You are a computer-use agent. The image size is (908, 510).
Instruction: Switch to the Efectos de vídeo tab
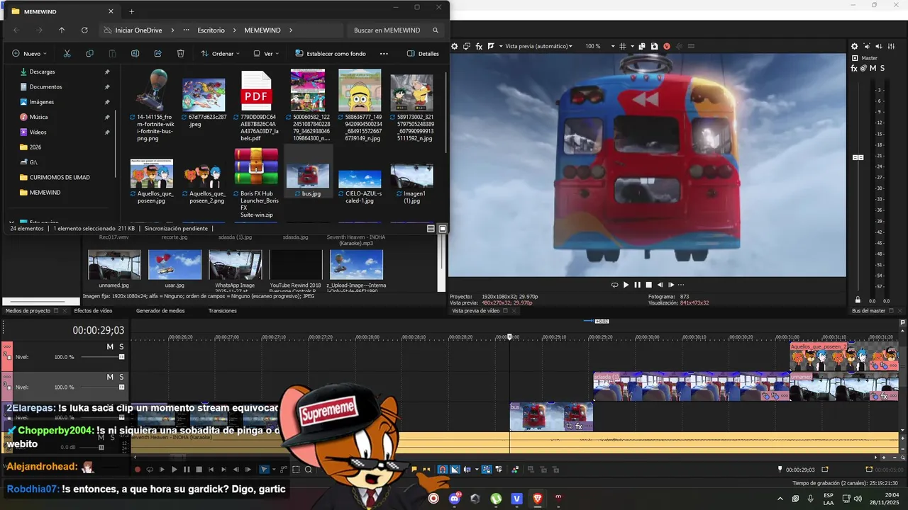93,311
